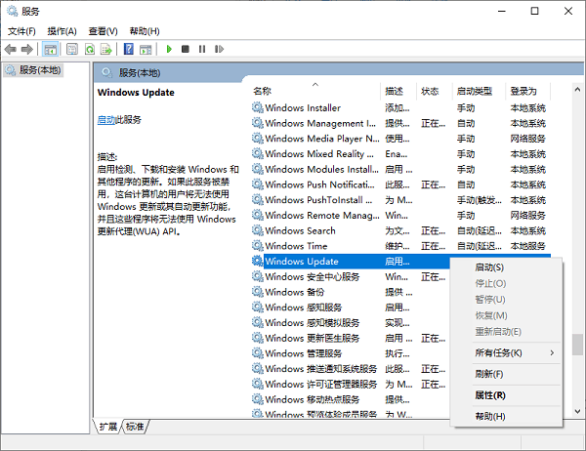This screenshot has height=451, width=586.
Task: Open Help with the blue question icon
Action: 129,49
